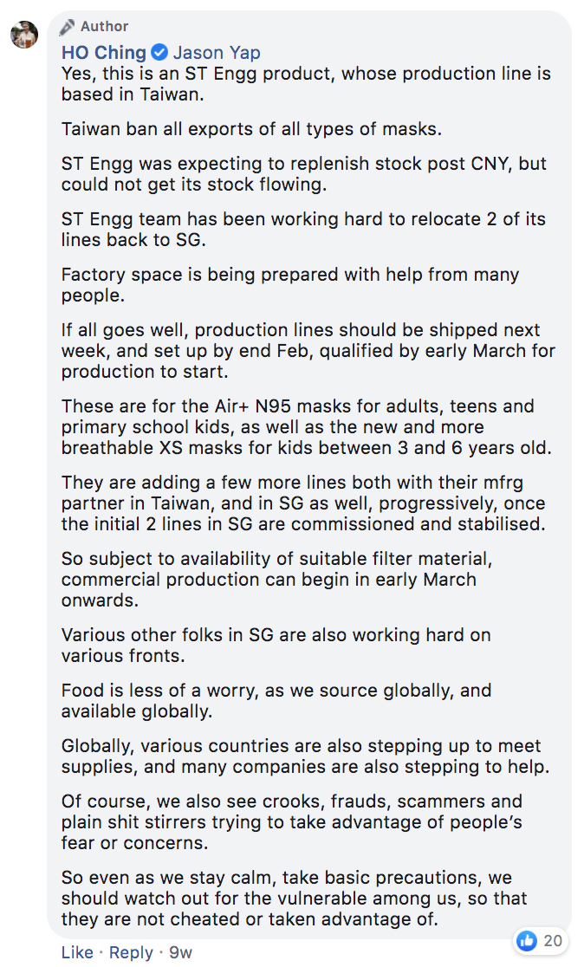Open the 9w comment timestamp
This screenshot has width=584, height=967.
click(181, 952)
